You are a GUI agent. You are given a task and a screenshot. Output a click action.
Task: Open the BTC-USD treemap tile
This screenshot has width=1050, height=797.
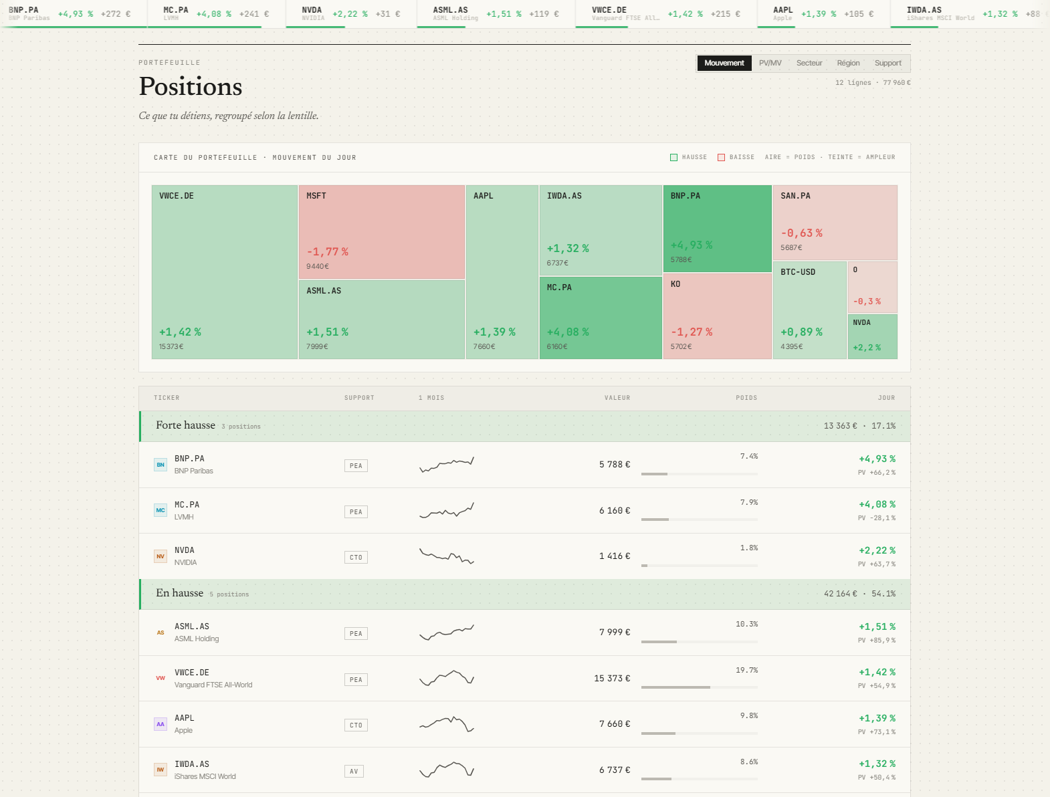tap(810, 310)
